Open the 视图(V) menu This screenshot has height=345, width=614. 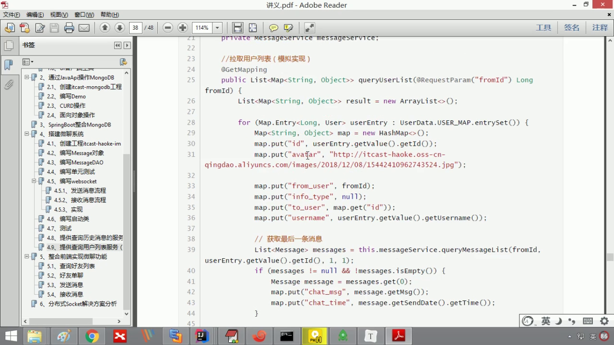(59, 15)
